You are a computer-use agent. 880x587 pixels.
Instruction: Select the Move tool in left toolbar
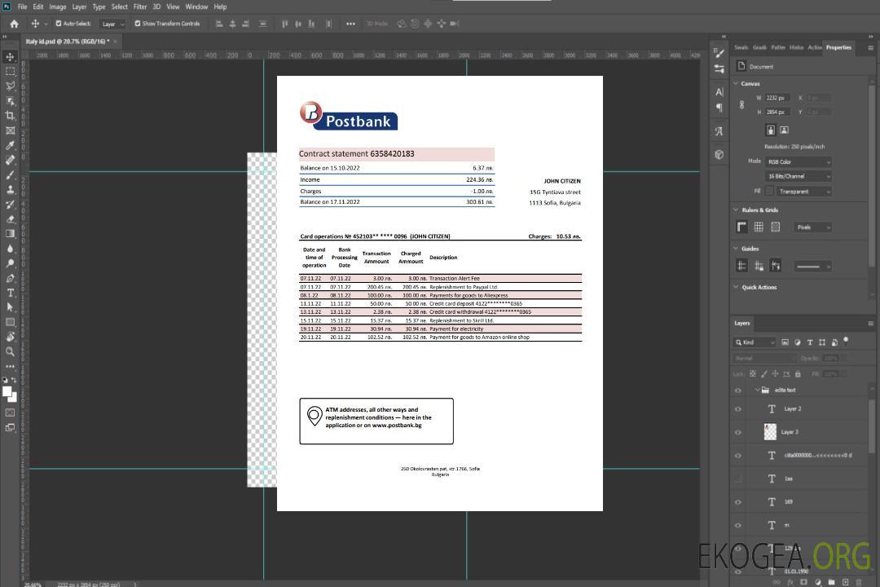(x=10, y=57)
